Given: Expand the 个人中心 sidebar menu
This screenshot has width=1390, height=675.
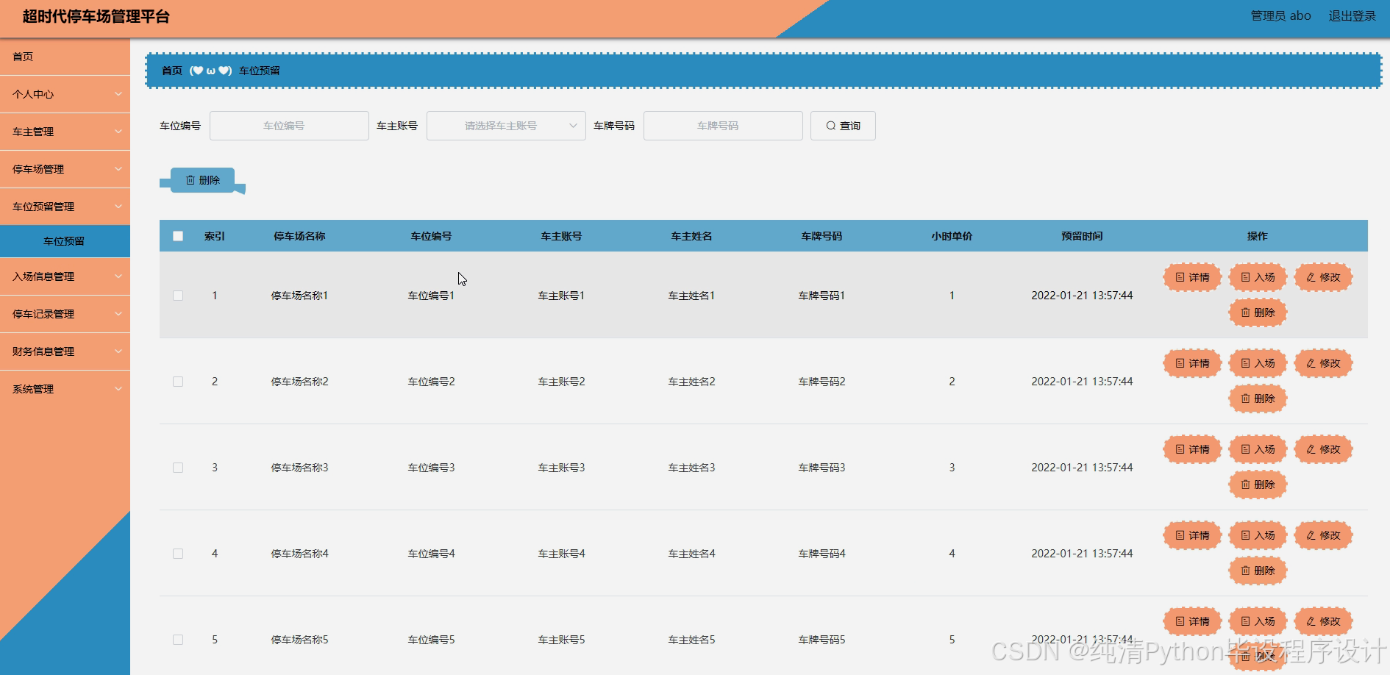Looking at the screenshot, I should pos(65,94).
